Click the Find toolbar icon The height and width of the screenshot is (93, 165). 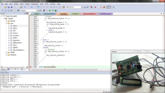[85, 7]
